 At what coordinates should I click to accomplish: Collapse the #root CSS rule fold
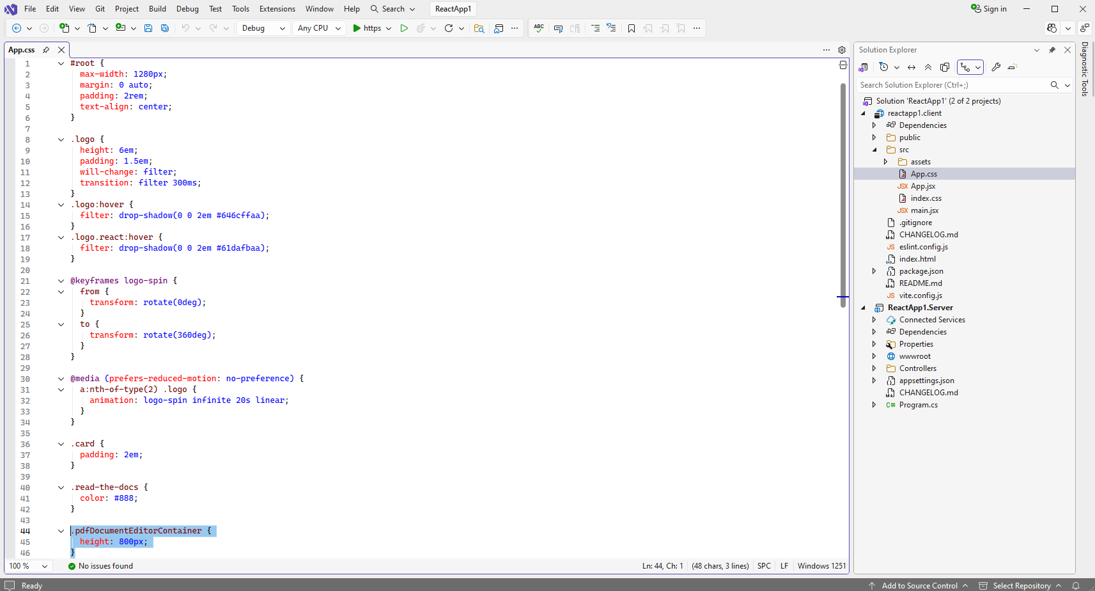coord(61,63)
